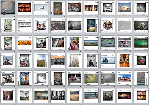Choose slide 6 with three child portraits
This screenshot has width=149, height=105.
coord(91,8)
